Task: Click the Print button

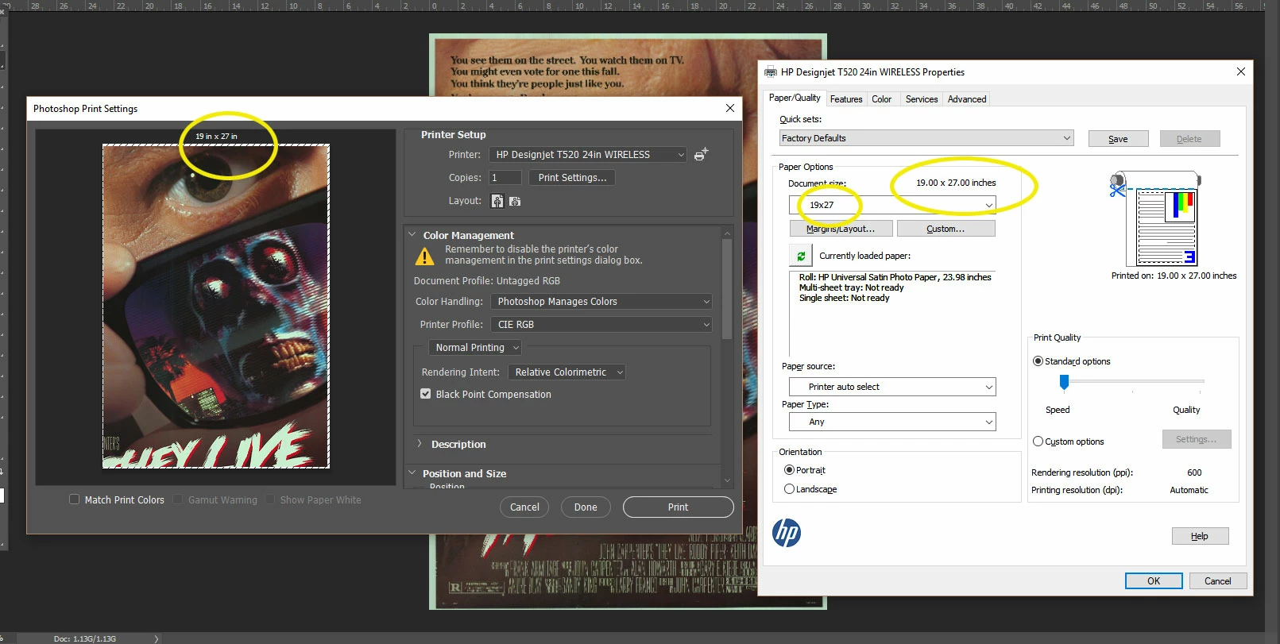Action: pos(678,507)
